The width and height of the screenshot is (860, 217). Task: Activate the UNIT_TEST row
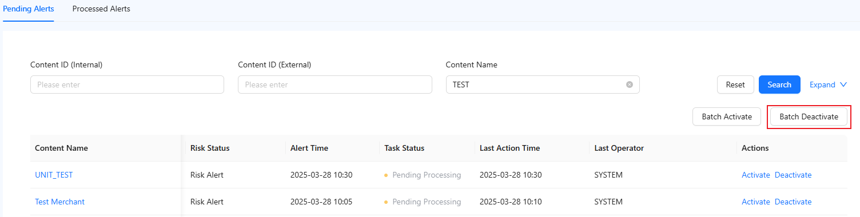[756, 175]
